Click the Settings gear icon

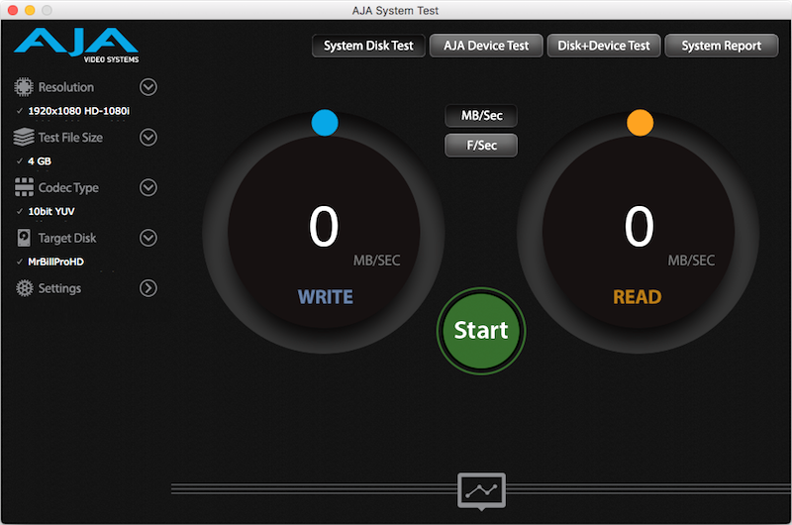(x=23, y=288)
